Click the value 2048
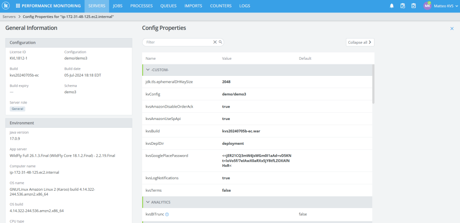The image size is (460, 223). coord(226,82)
